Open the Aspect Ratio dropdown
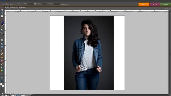Screen dimensions: 171x96 [x=20, y=4]
